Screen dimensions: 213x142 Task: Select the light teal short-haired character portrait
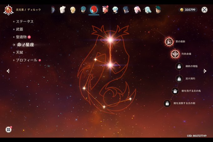[x=115, y=10]
